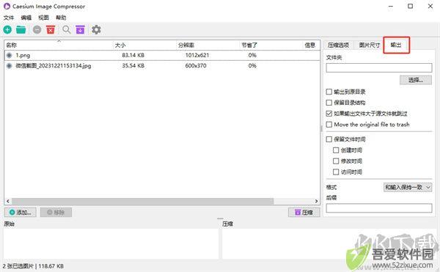Click the scrollbar left arrow
440x272 pixels.
[x=8, y=201]
